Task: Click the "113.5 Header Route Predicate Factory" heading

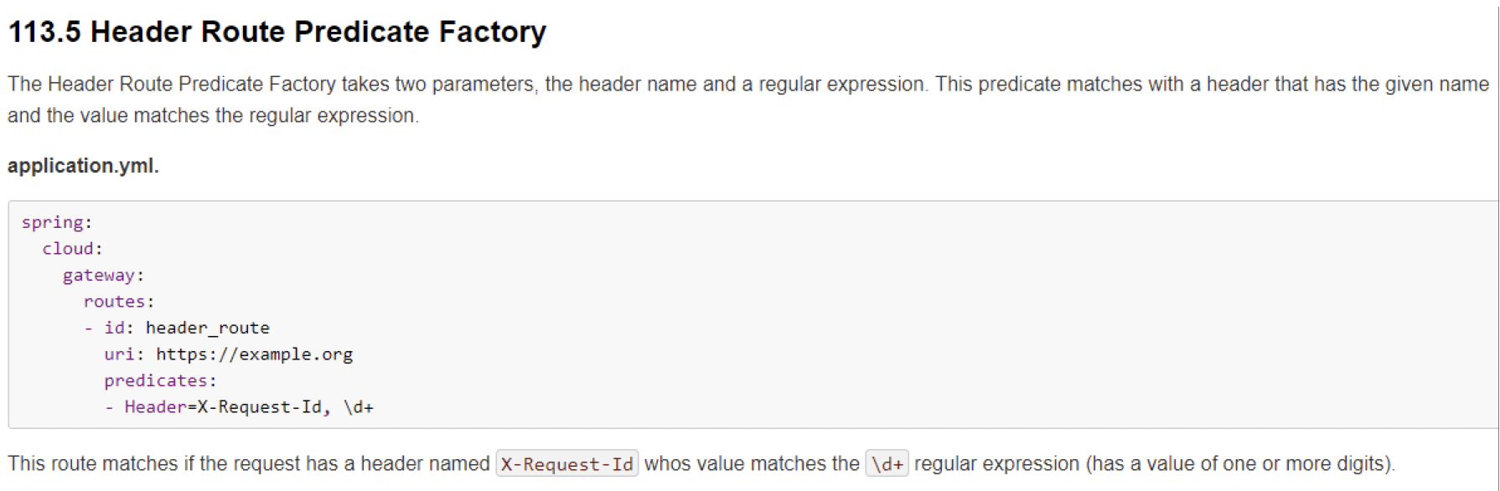Action: [277, 32]
